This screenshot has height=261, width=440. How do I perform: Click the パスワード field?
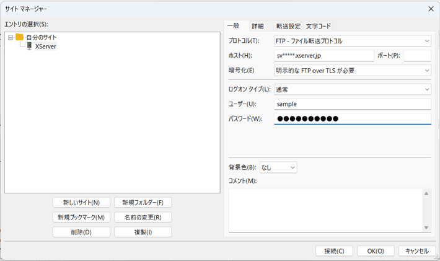point(353,118)
